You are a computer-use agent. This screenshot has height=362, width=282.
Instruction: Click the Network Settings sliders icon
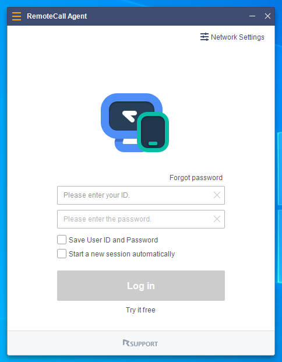(205, 37)
